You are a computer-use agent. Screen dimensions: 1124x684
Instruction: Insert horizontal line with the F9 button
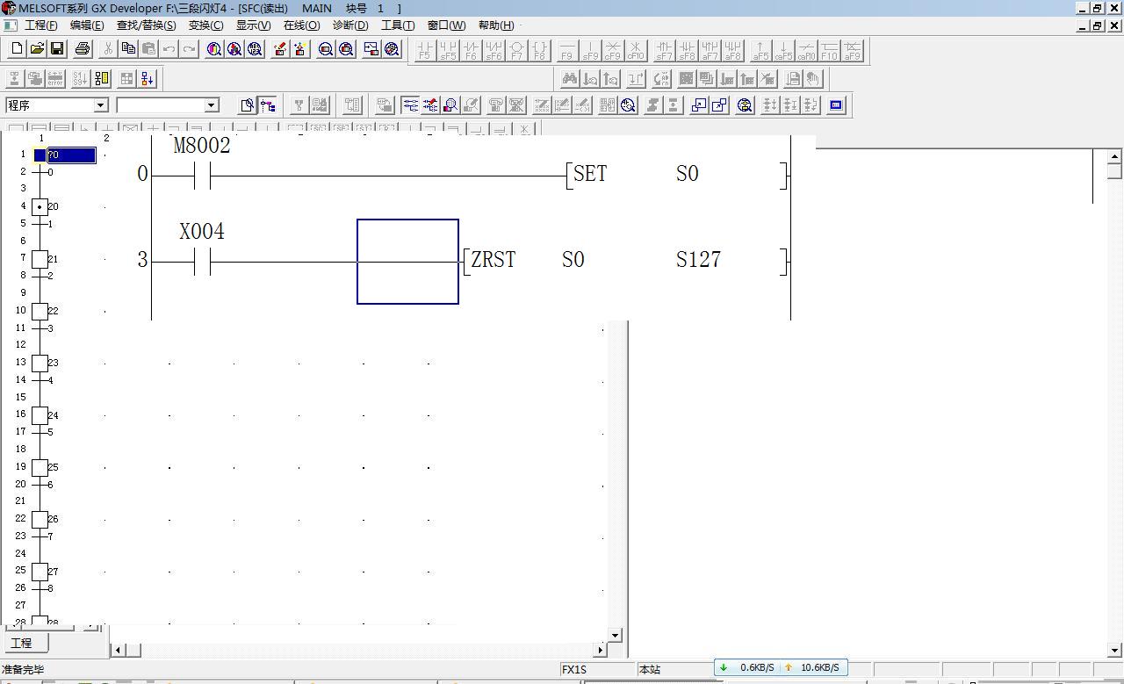pyautogui.click(x=567, y=51)
